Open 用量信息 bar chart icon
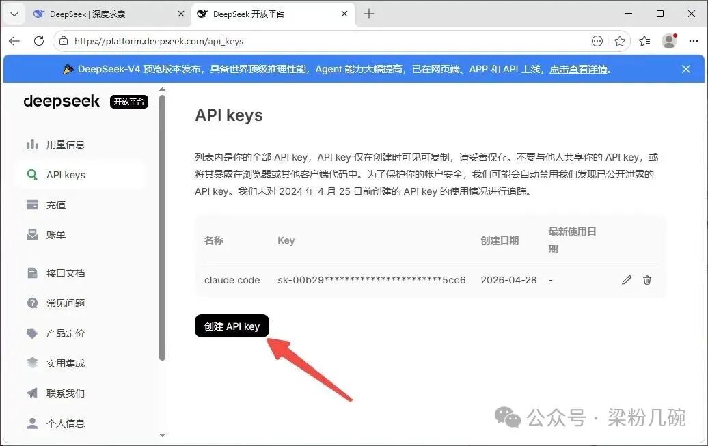Screen dimensions: 708x446 [x=32, y=145]
